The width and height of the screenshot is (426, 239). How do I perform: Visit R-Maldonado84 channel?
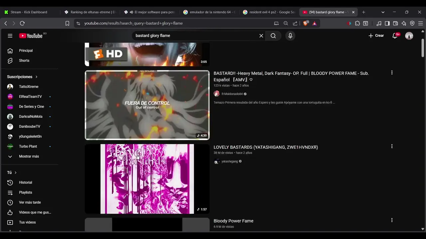click(x=232, y=94)
